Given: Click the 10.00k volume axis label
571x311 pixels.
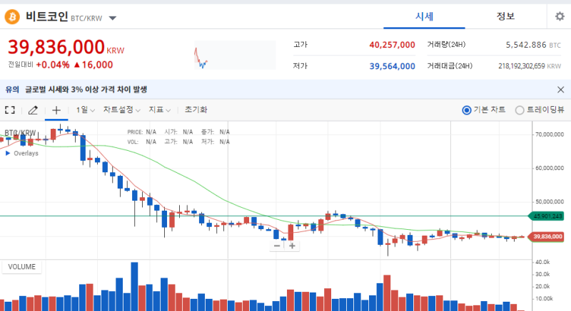Looking at the screenshot, I should coord(544,299).
